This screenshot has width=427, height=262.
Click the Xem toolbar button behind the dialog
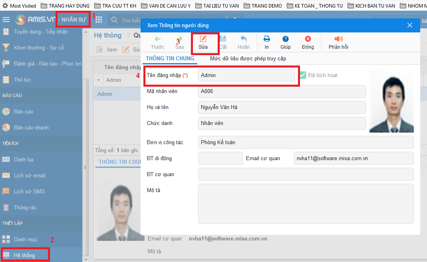pos(107,50)
